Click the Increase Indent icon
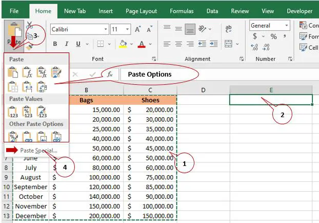Image resolution: width=319 pixels, height=223 pixels. [214, 44]
